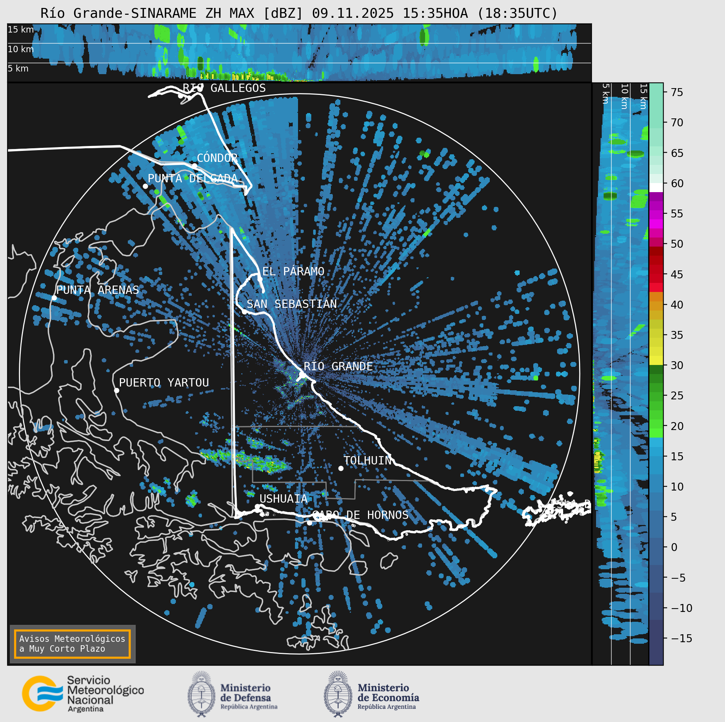Viewport: 725px width, 722px height.
Task: Click the 'PUNTA DELGADA' map label
Action: pos(193,178)
